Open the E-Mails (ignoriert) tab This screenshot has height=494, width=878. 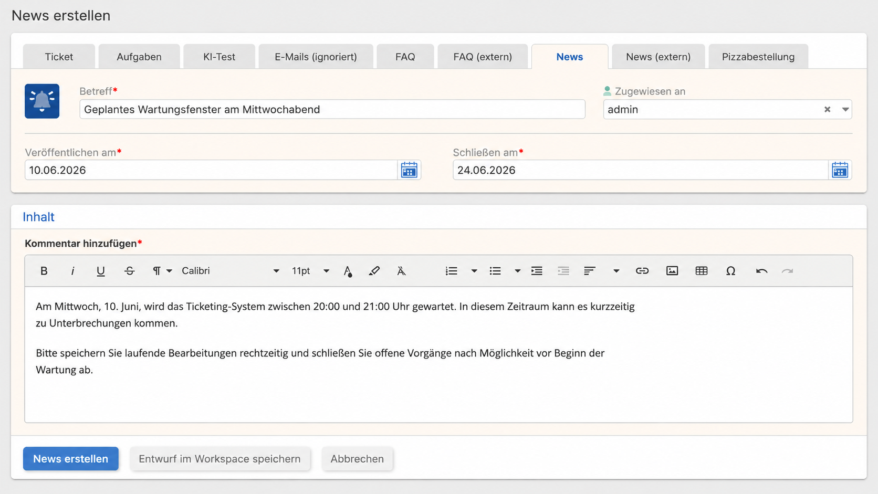316,57
